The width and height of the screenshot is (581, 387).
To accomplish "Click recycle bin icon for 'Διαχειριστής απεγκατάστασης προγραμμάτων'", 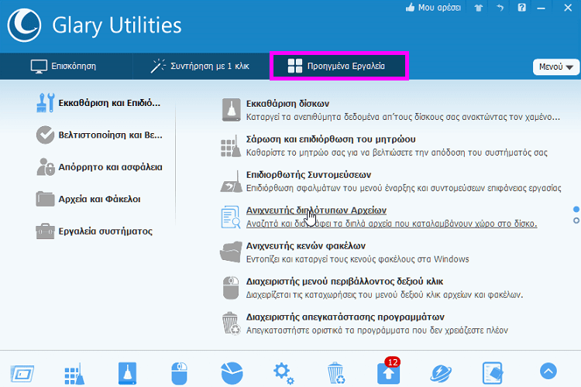I will click(231, 324).
